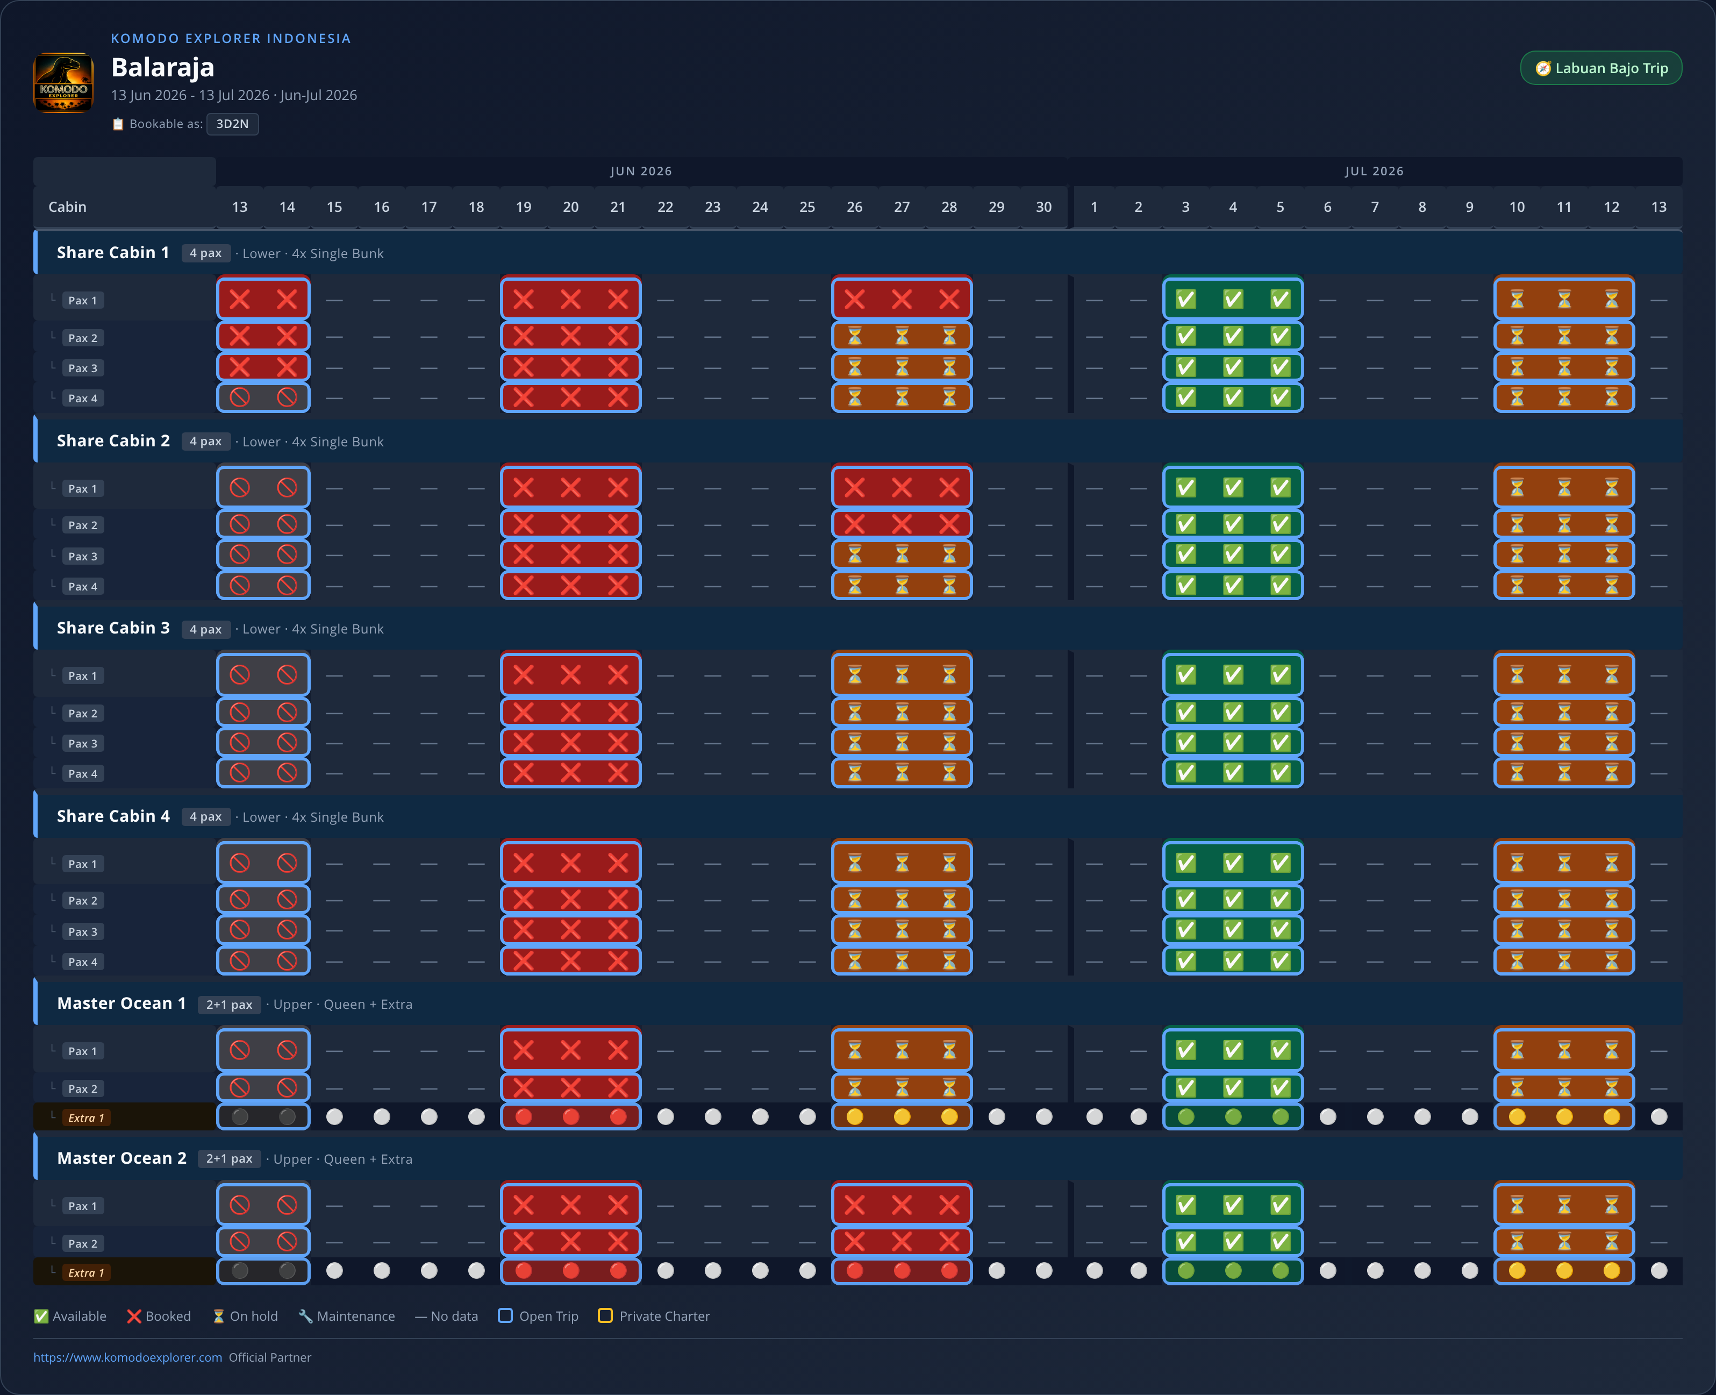The image size is (1716, 1395).
Task: Select the 3D2N bookable tag
Action: (232, 124)
